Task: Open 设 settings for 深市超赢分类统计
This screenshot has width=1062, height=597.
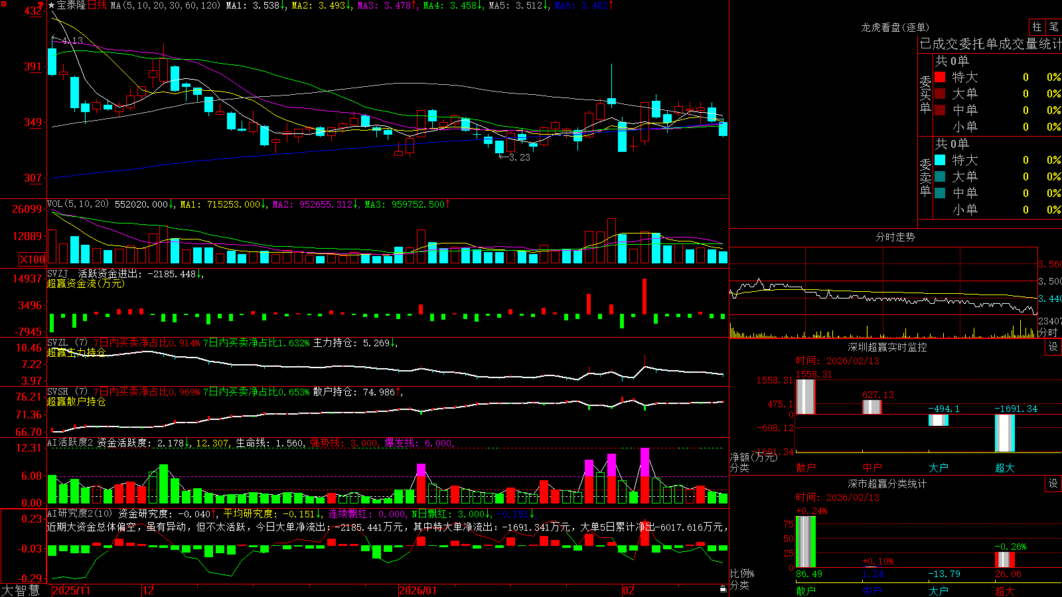Action: [x=1053, y=484]
